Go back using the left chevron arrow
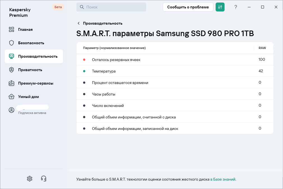Viewport: 283px width, 189px height. tap(79, 23)
